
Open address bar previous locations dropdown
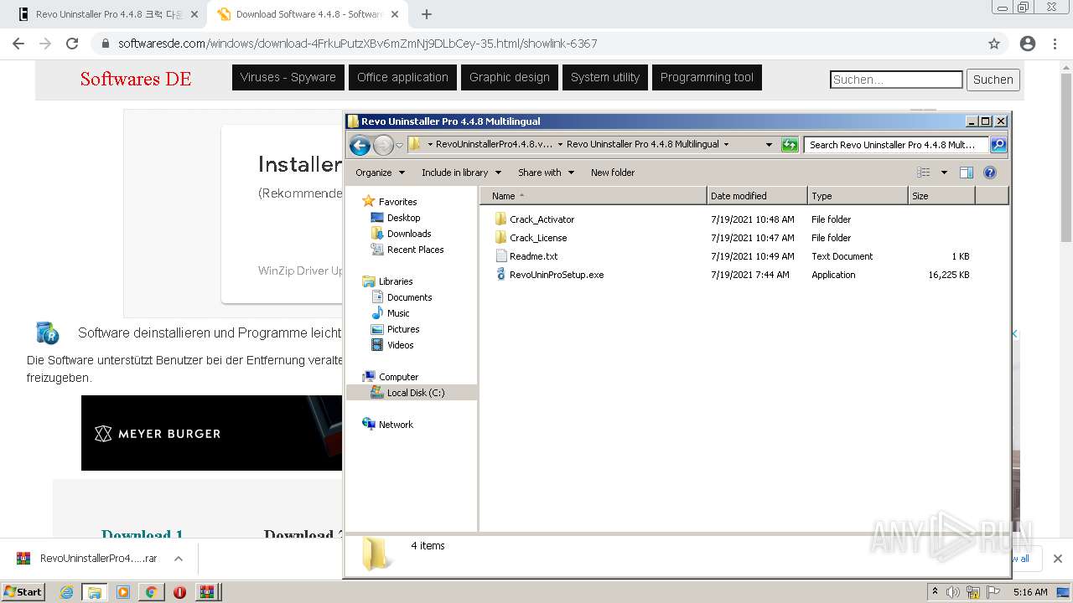(769, 145)
